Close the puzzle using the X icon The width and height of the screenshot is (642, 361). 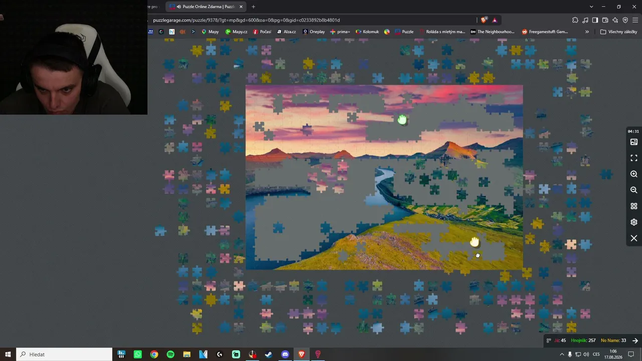[x=634, y=238]
